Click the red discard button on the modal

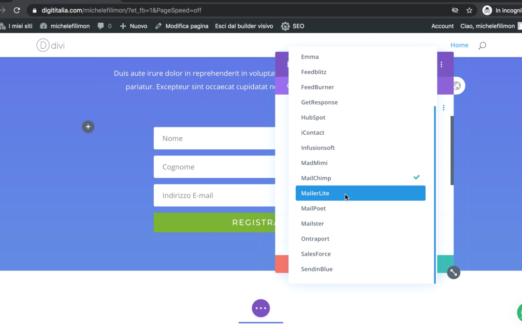tap(282, 264)
